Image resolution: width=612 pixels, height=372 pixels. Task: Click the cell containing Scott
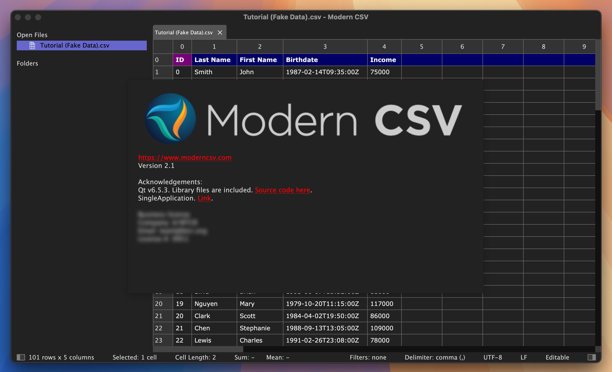point(260,316)
